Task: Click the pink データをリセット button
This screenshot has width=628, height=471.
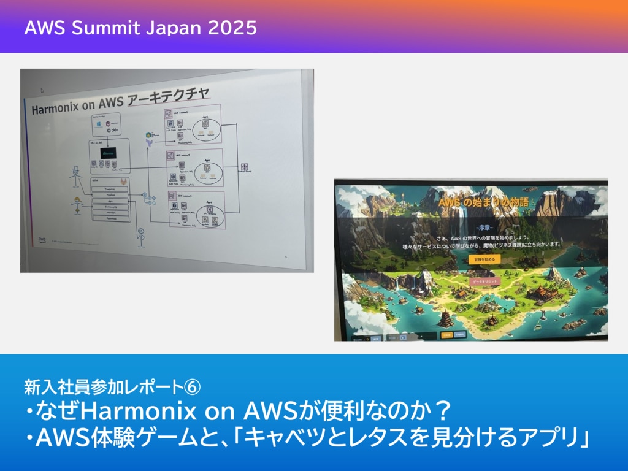Action: (x=484, y=282)
